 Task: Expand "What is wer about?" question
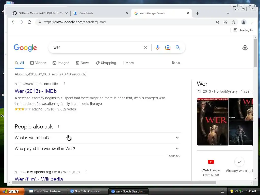pyautogui.click(x=97, y=138)
